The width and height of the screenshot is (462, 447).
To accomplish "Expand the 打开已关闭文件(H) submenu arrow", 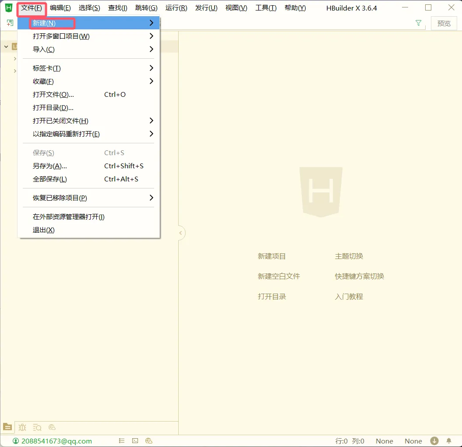I will pyautogui.click(x=151, y=121).
